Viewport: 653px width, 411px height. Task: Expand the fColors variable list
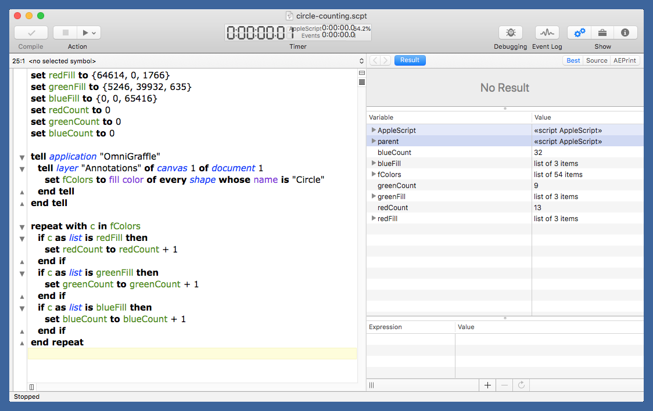pyautogui.click(x=374, y=174)
